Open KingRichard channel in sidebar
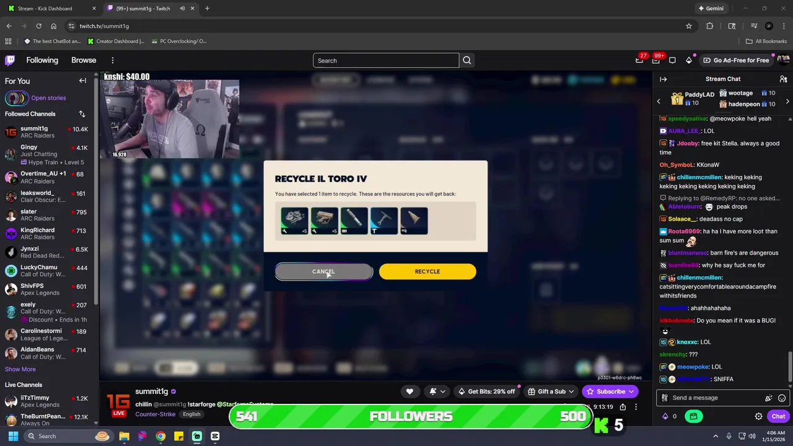 point(46,234)
